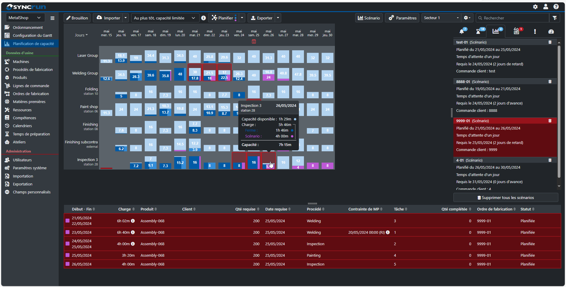Toggle the hamburger sidebar menu
Viewport: 566px width, 287px height.
tap(52, 18)
